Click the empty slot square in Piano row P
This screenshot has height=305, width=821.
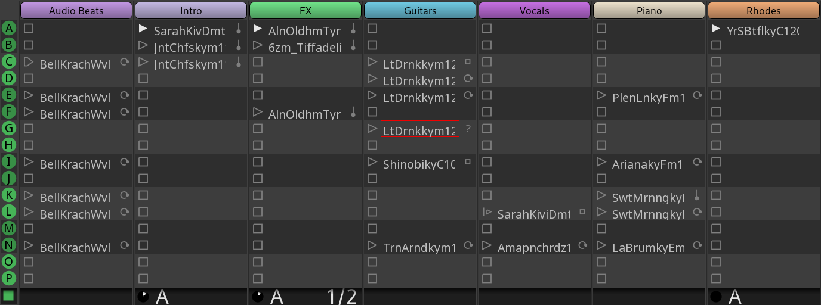(601, 278)
